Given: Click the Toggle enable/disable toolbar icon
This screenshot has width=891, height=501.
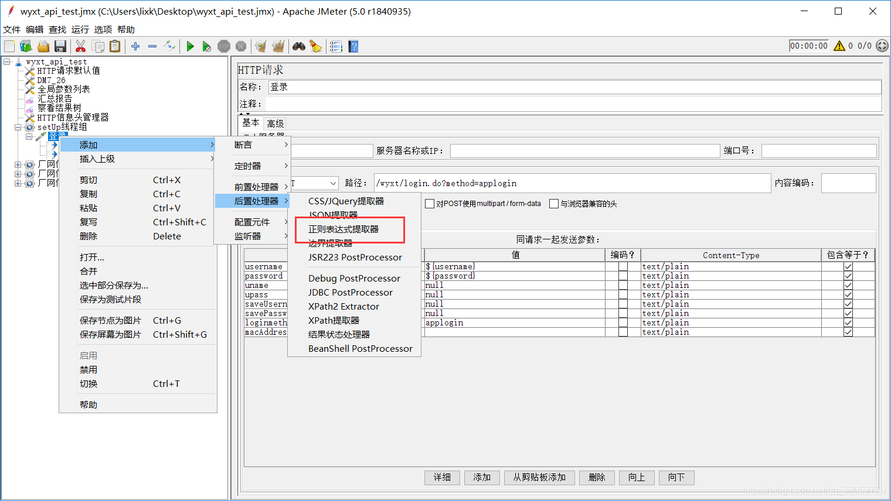Looking at the screenshot, I should (x=169, y=46).
